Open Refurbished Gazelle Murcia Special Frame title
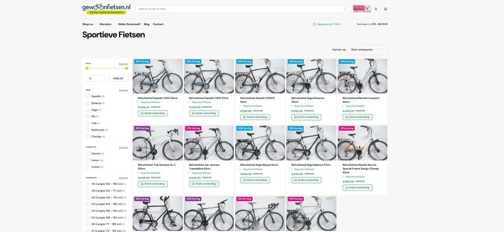This screenshot has height=232, width=504. [x=361, y=169]
